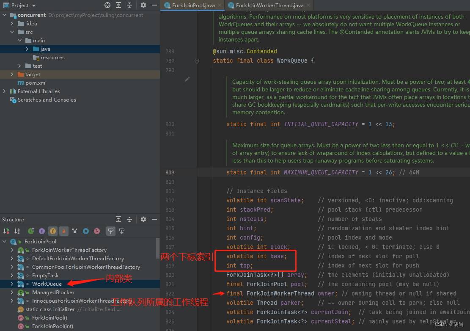
Task: Toggle Autoscroll to Source in Structure toolbar
Action: pos(111,231)
